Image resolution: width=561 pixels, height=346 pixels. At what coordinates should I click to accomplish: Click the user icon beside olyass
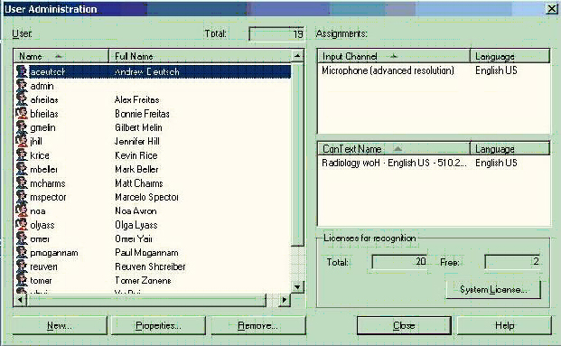tap(22, 225)
